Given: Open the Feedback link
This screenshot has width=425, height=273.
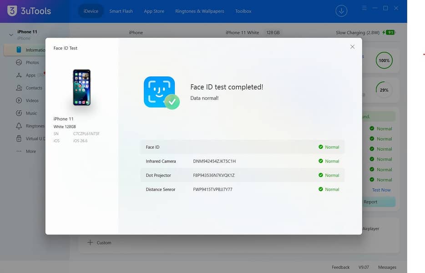Looking at the screenshot, I should pos(340,267).
